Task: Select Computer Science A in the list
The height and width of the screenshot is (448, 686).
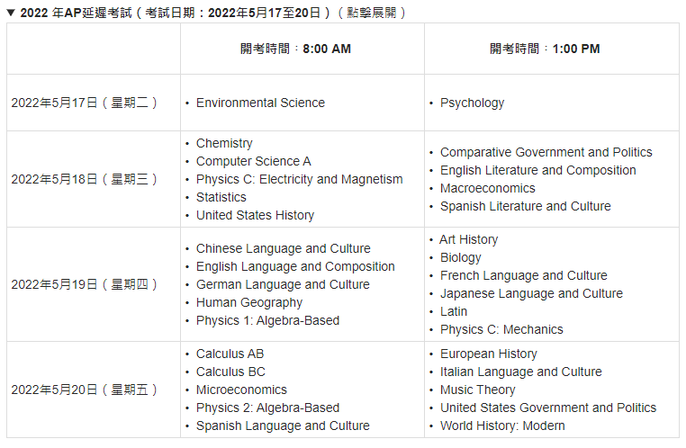Action: tap(253, 161)
